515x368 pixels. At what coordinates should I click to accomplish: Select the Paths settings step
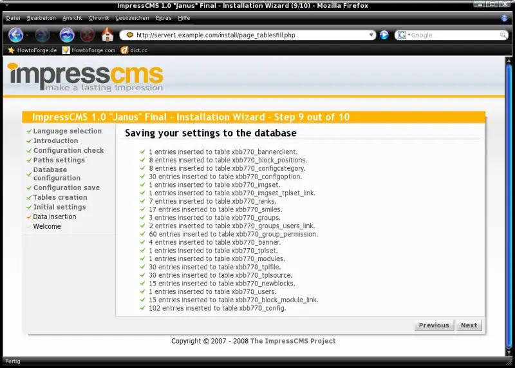pyautogui.click(x=59, y=160)
